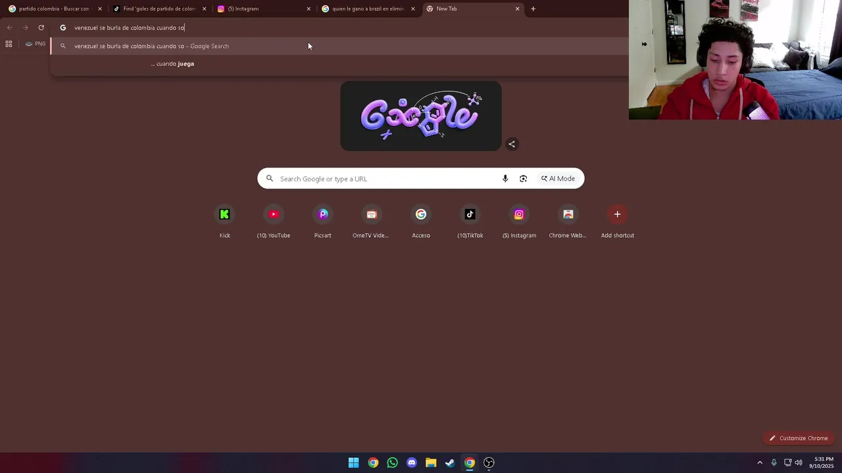Screen dimensions: 842x473
Task: Open Discord from the taskbar
Action: pyautogui.click(x=412, y=462)
